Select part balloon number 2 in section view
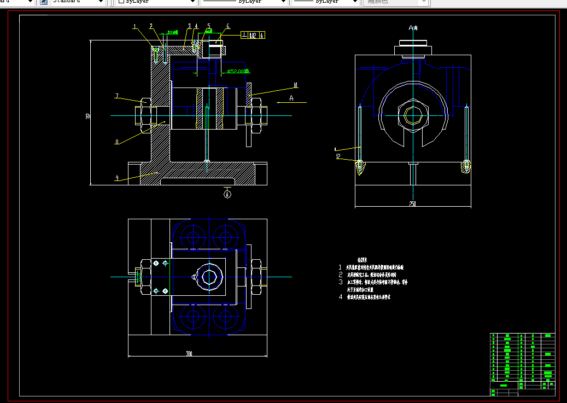This screenshot has height=403, width=567. pos(151,26)
